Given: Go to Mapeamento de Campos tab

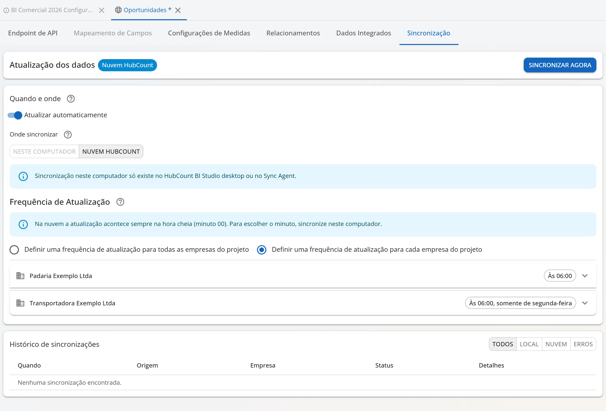Looking at the screenshot, I should (x=113, y=33).
